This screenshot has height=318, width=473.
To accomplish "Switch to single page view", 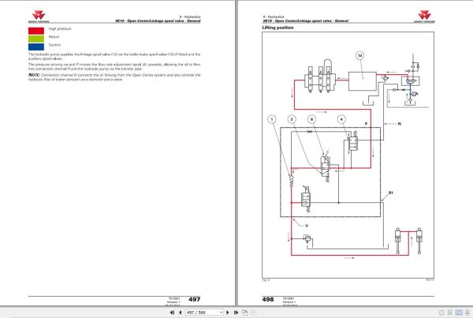I will coord(441,312).
